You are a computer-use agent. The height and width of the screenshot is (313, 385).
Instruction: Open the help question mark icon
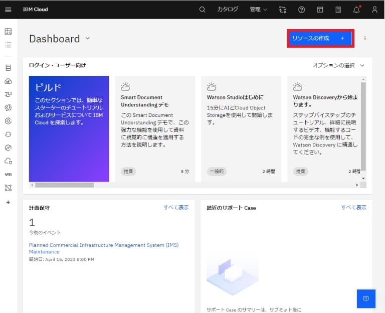coord(301,10)
